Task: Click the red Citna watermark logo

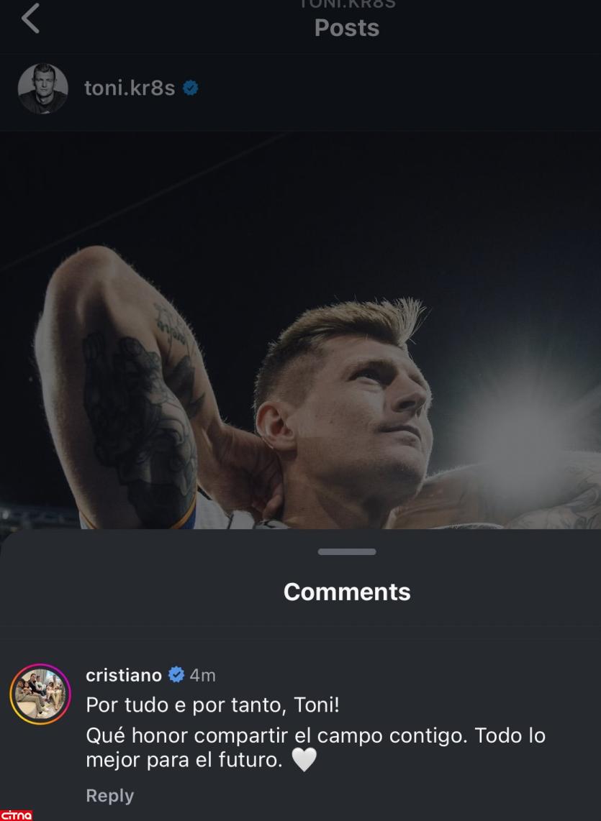Action: [17, 815]
